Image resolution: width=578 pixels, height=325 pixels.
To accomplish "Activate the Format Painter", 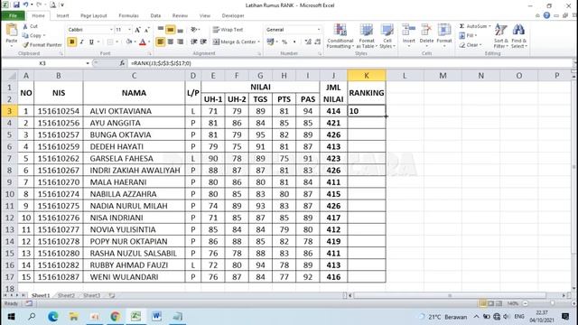I will [x=42, y=45].
